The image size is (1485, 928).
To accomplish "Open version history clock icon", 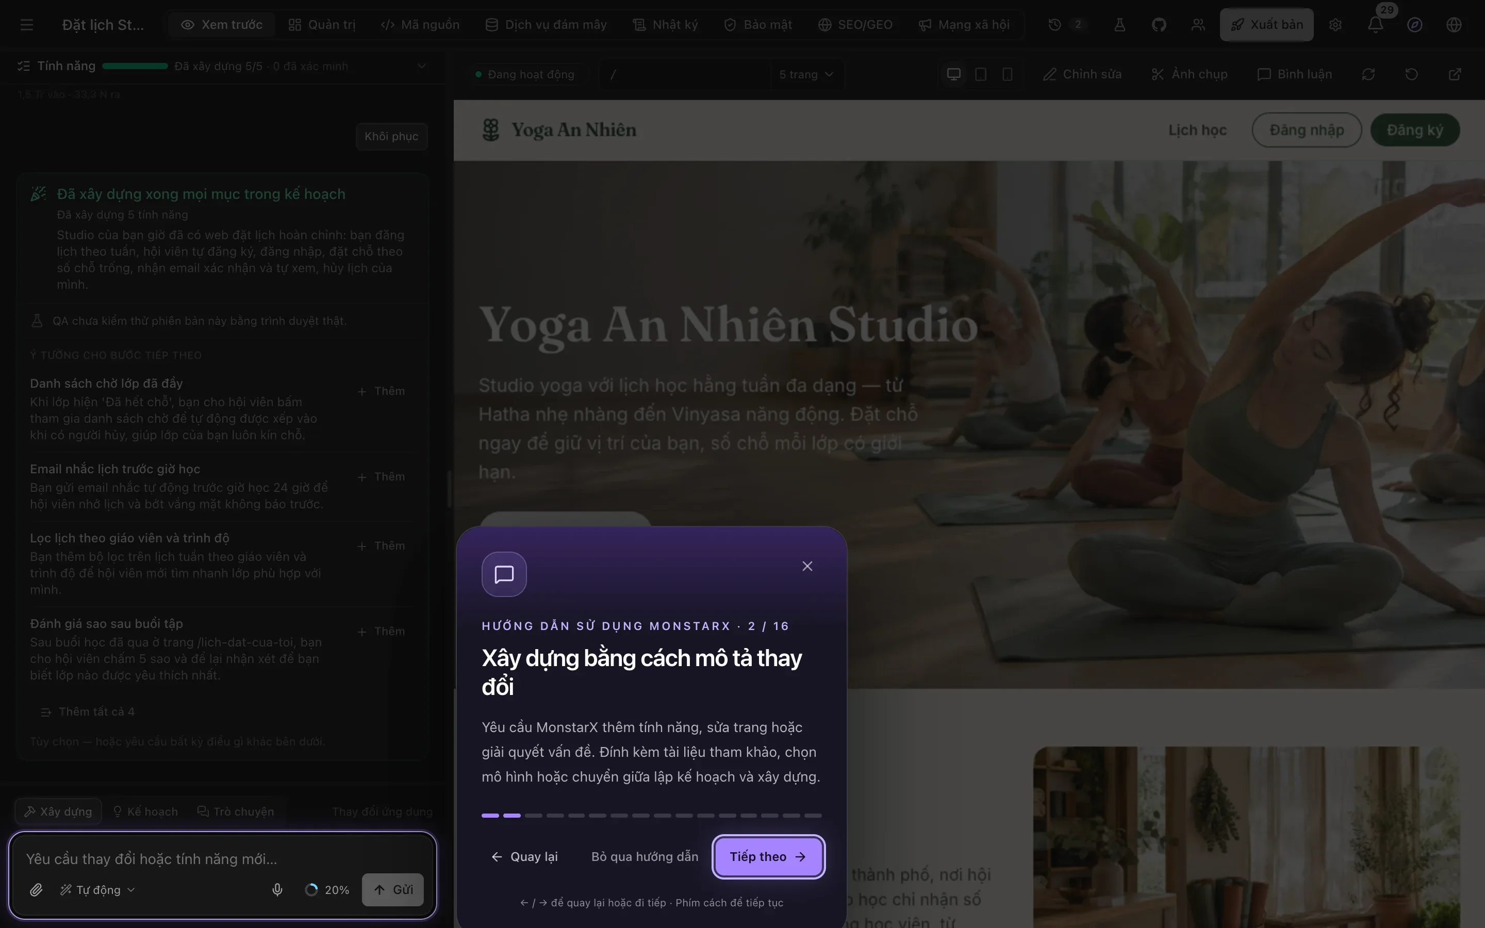I will [x=1055, y=25].
